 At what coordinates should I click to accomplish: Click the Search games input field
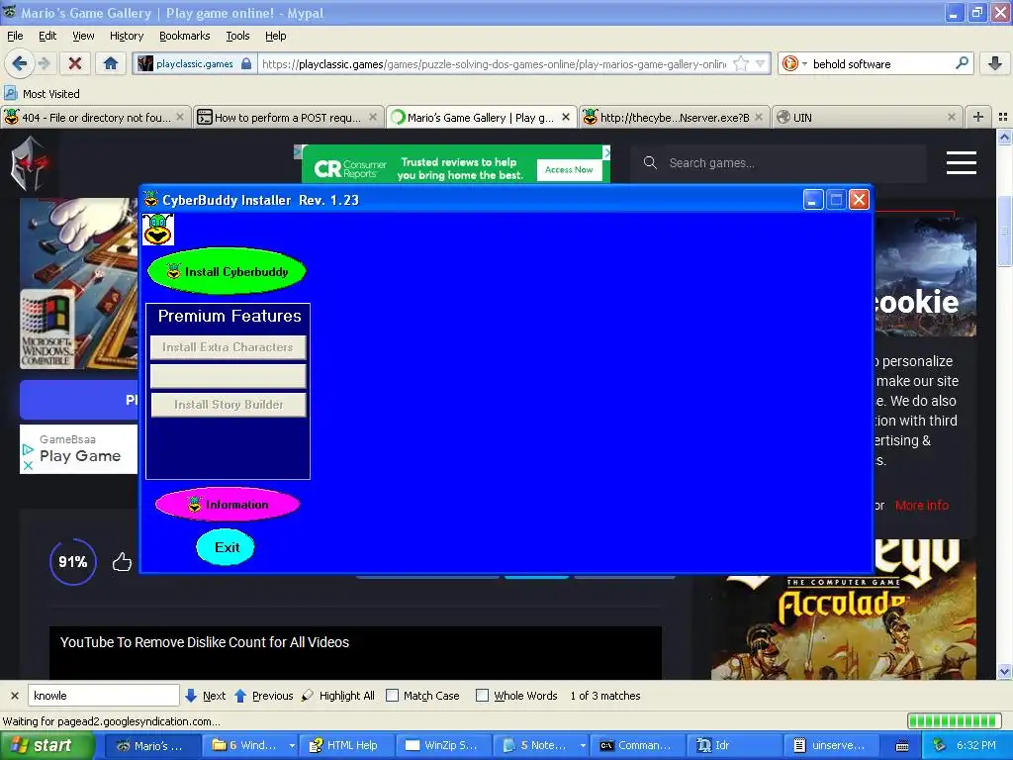click(779, 163)
